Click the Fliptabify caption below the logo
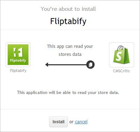 pos(18,71)
